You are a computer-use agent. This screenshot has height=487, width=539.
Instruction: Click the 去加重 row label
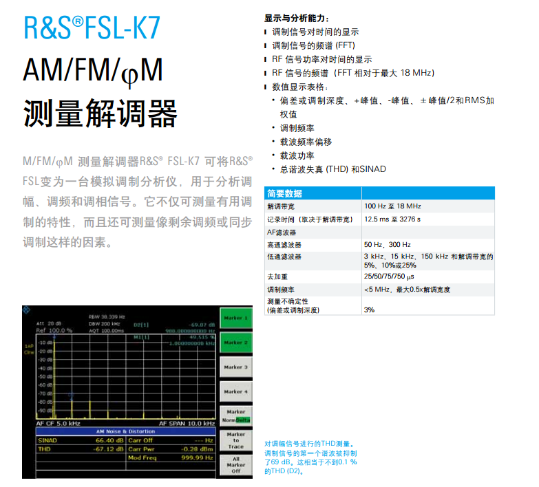click(x=277, y=277)
